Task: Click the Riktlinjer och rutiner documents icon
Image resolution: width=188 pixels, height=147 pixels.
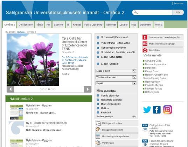Action: pyautogui.click(x=98, y=123)
